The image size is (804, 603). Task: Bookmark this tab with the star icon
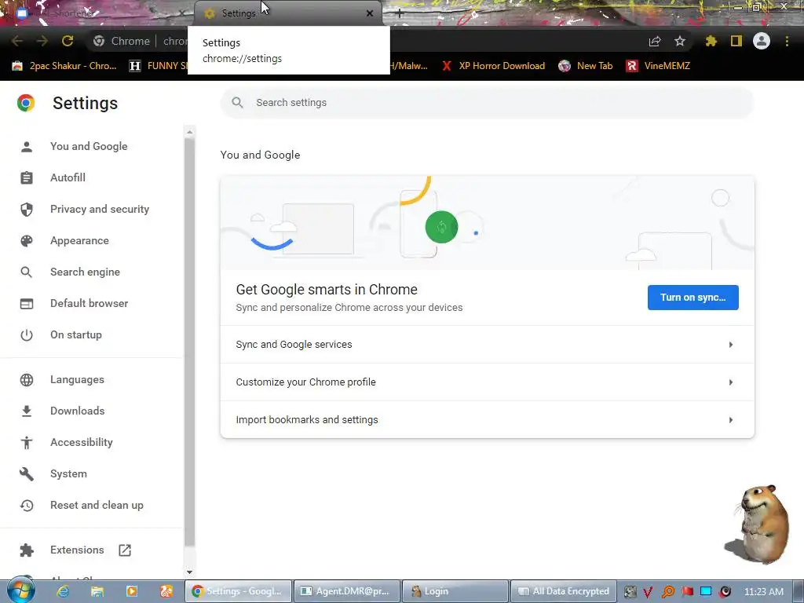tap(679, 41)
